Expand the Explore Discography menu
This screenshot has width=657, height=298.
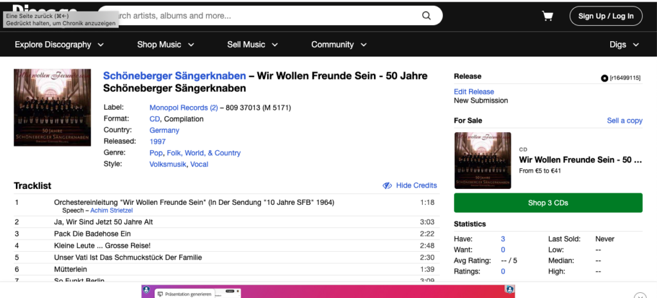point(59,44)
